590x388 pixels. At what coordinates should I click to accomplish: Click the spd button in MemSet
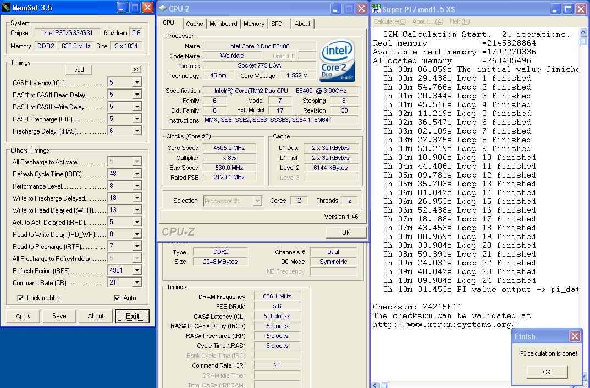79,70
